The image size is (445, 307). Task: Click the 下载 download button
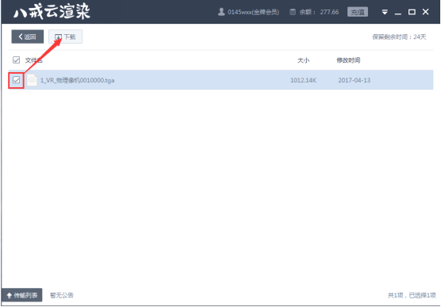coord(65,36)
